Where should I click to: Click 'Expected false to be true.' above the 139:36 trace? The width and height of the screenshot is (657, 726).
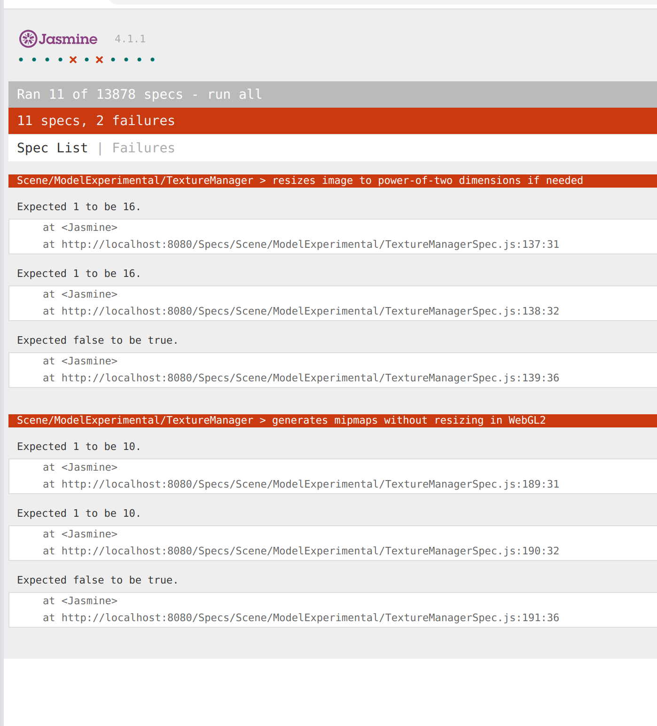click(x=98, y=340)
